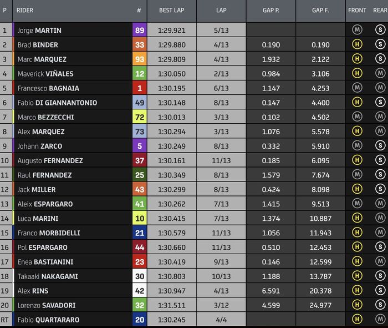This screenshot has width=388, height=328.
Task: Click the yellow number 72 badge
Action: [x=139, y=117]
